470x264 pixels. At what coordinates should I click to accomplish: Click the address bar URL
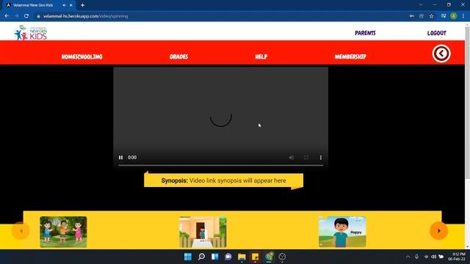coord(85,16)
